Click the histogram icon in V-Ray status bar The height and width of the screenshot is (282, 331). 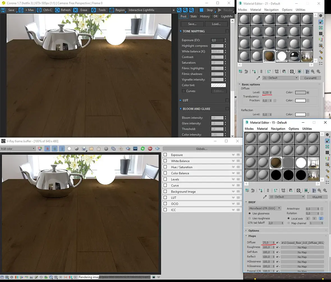pos(31,277)
